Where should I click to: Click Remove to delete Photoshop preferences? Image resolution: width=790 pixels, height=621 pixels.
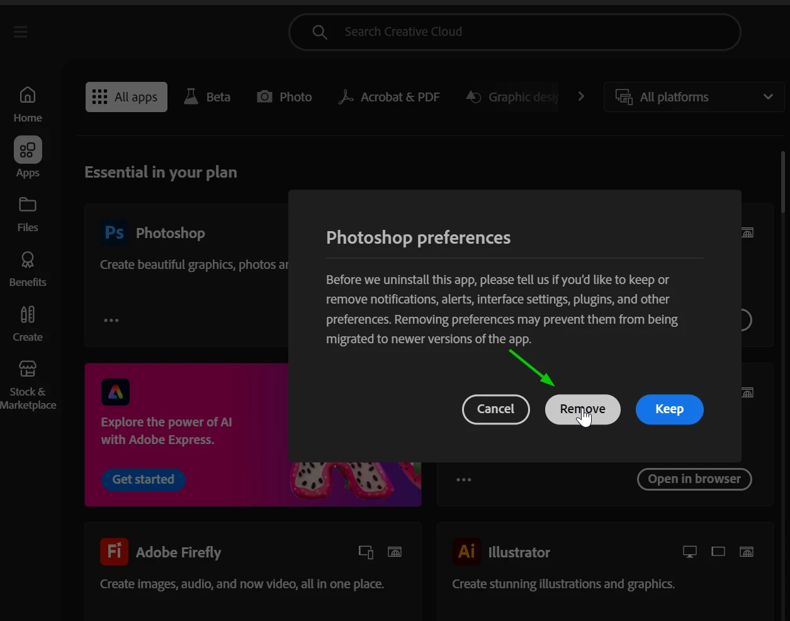(583, 409)
